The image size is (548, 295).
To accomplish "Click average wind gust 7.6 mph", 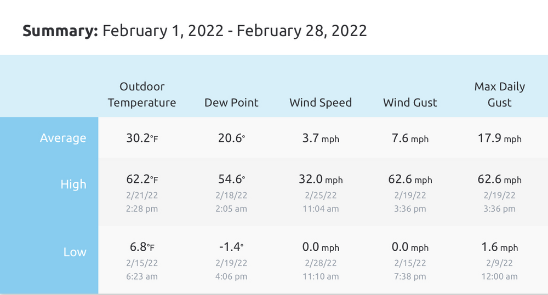I will (x=410, y=138).
